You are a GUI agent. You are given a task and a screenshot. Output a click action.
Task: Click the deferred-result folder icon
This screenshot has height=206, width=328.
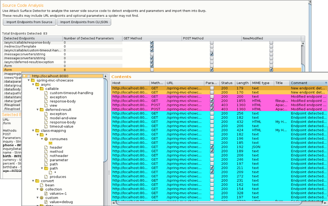[x=41, y=110]
